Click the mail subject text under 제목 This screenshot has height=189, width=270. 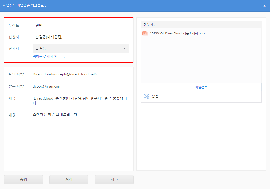tap(80, 100)
